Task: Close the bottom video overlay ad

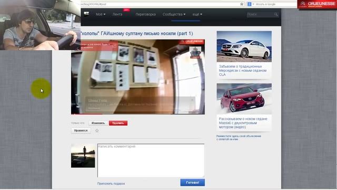Action: [192, 100]
